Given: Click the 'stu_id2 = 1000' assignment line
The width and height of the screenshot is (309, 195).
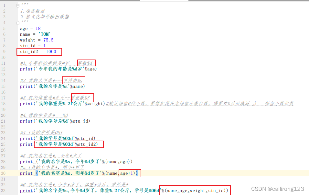Looking at the screenshot, I should [x=38, y=51].
